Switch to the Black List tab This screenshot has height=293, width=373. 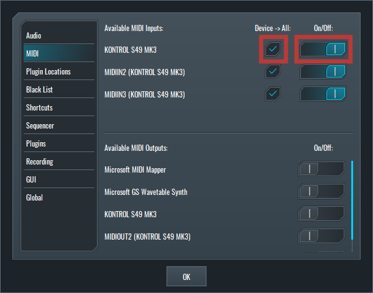59,89
